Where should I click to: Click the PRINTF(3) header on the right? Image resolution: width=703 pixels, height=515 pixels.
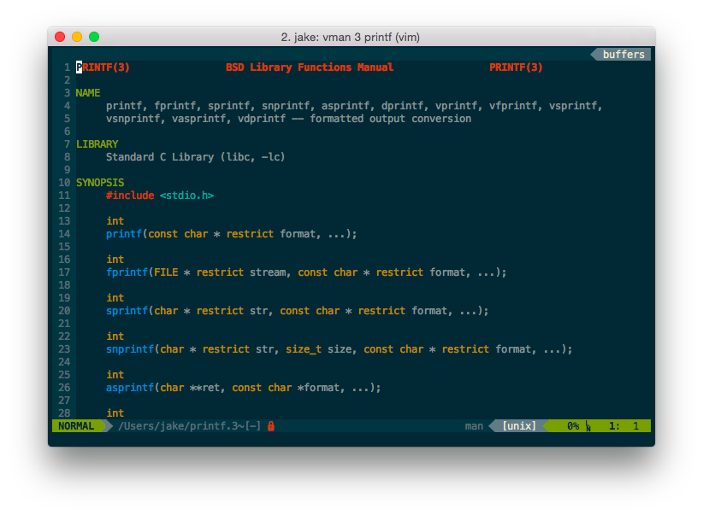tap(516, 67)
